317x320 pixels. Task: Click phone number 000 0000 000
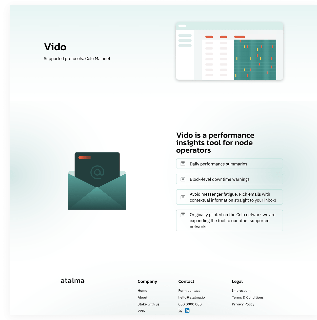click(190, 304)
